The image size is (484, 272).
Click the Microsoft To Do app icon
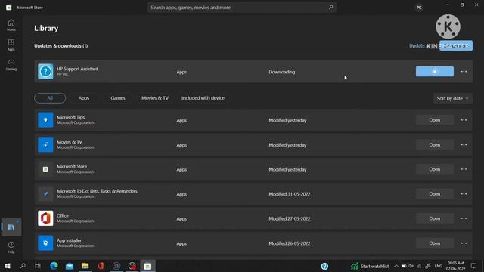pos(45,194)
